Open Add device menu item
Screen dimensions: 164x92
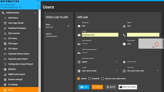pyautogui.click(x=19, y=18)
